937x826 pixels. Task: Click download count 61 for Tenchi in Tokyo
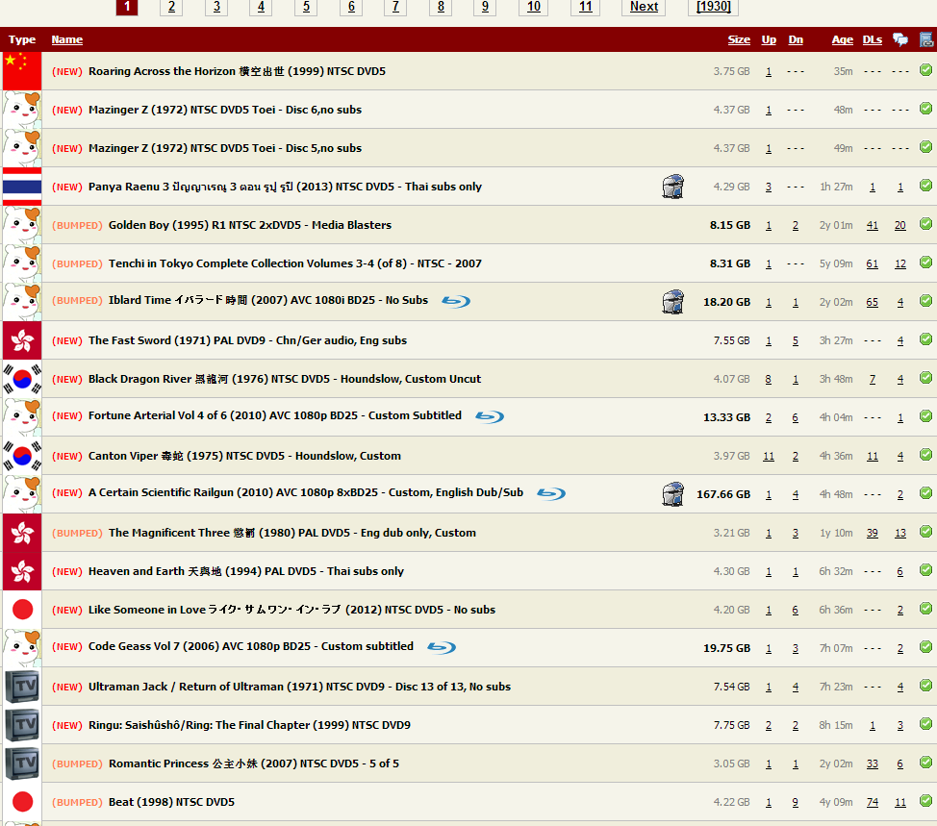[x=873, y=264]
